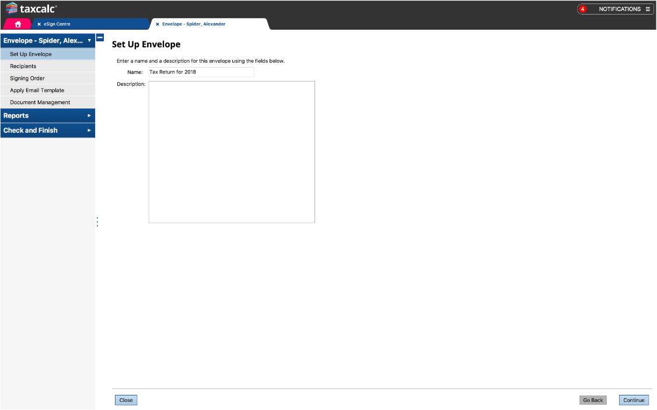
Task: Open Apply Email Template
Action: pyautogui.click(x=37, y=90)
